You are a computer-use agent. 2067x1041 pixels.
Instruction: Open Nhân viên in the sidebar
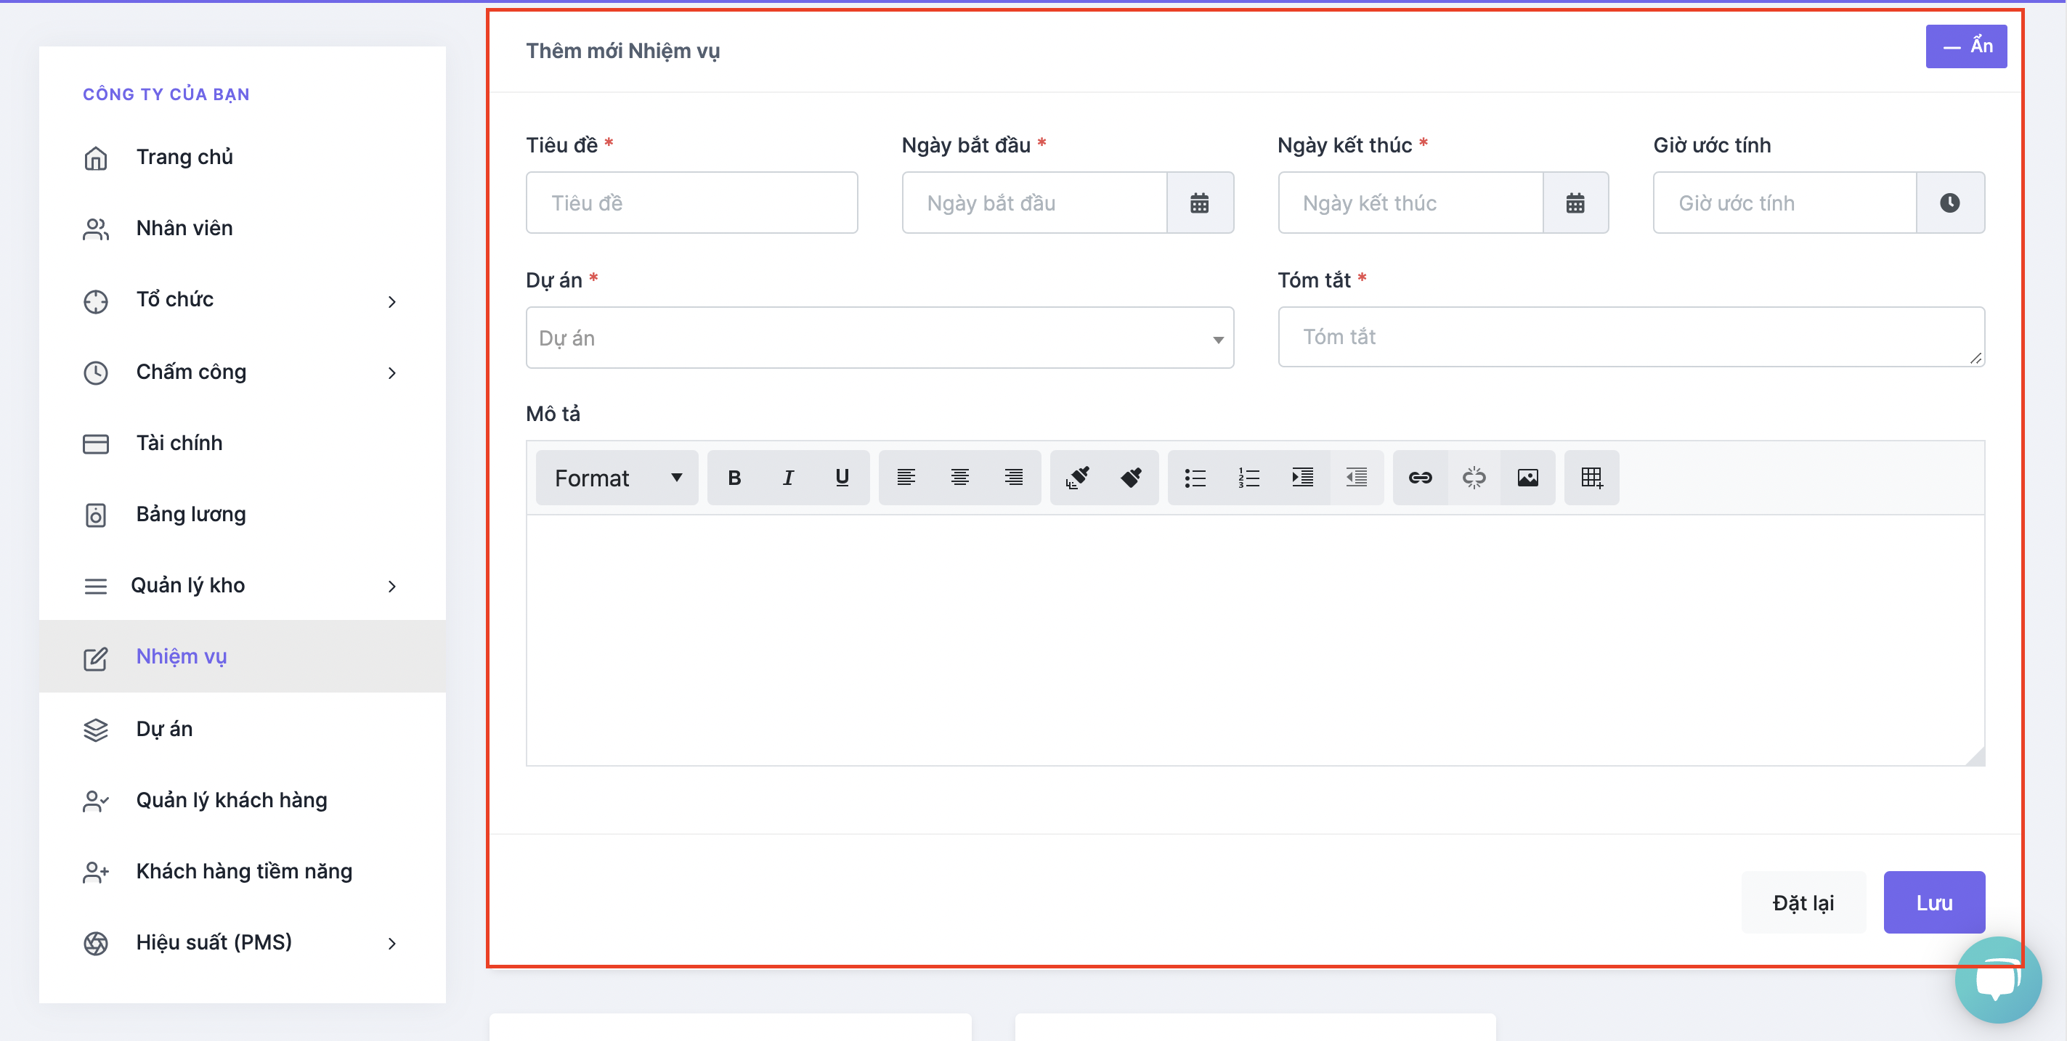click(x=243, y=229)
